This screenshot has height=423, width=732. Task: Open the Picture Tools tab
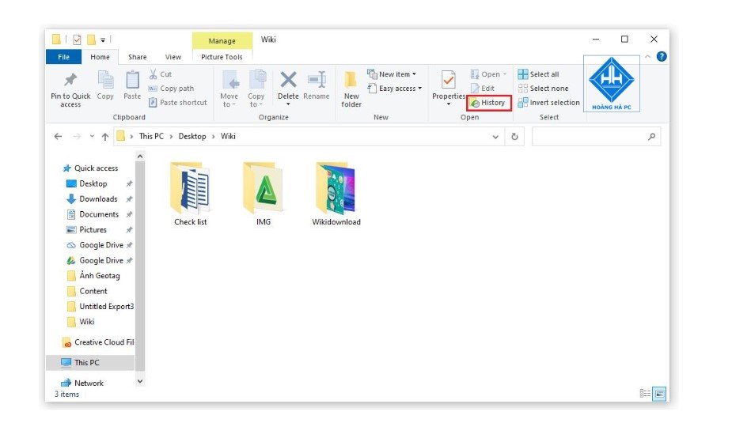pos(222,57)
